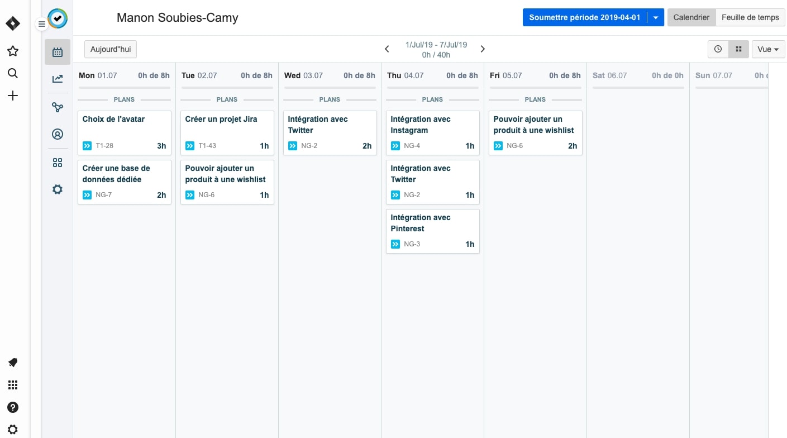Click Soumettre période 2019-04-01 button
The height and width of the screenshot is (438, 787).
pyautogui.click(x=584, y=17)
